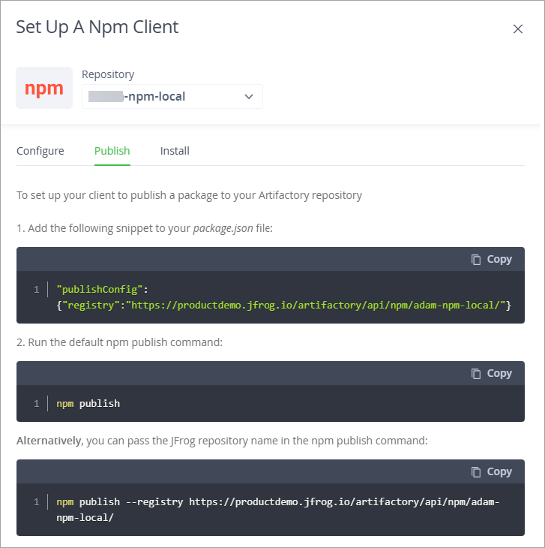Click the 'npm-local/' continuation line
The image size is (545, 548).
coord(85,517)
